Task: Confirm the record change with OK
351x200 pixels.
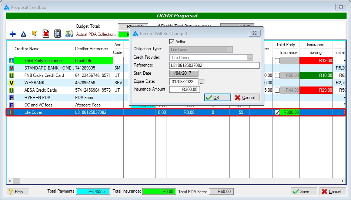Action: click(217, 98)
